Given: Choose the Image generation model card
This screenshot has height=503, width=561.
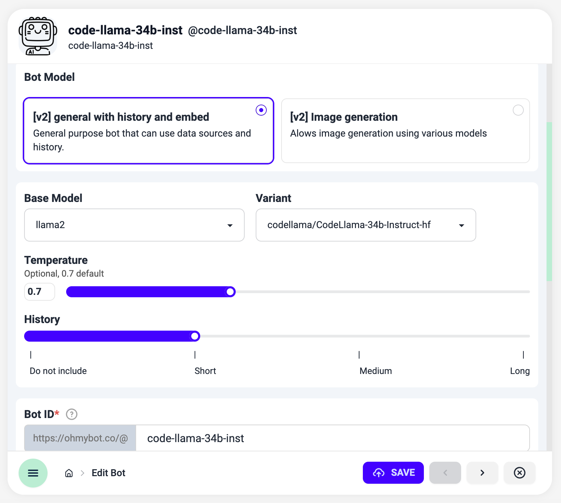Looking at the screenshot, I should 405,131.
